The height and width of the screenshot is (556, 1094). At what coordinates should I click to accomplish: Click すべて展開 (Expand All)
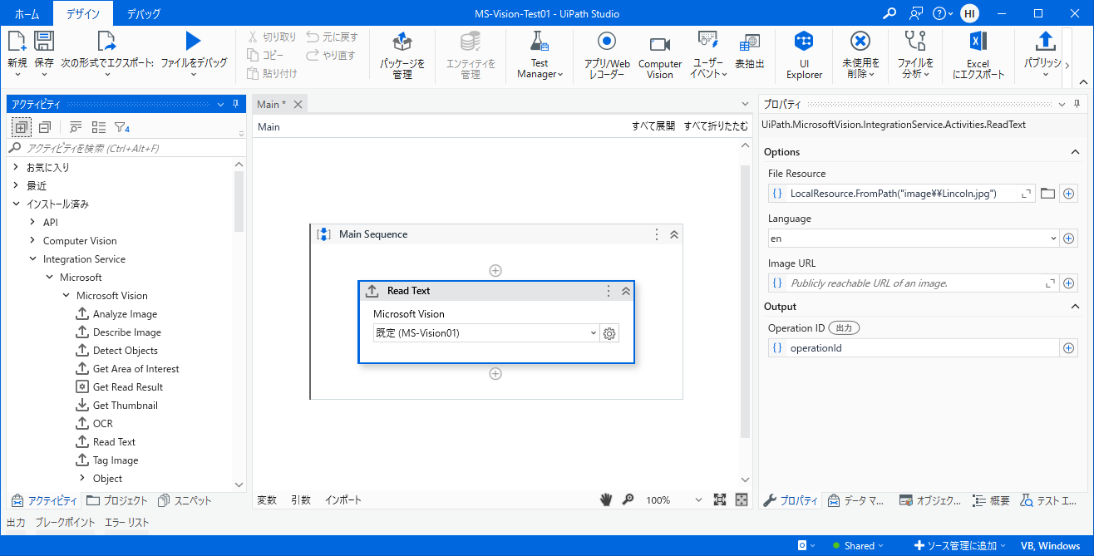[x=653, y=127]
